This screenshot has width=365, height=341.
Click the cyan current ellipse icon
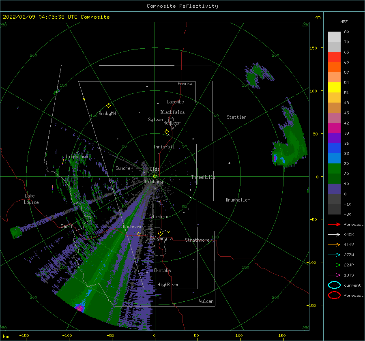334,285
